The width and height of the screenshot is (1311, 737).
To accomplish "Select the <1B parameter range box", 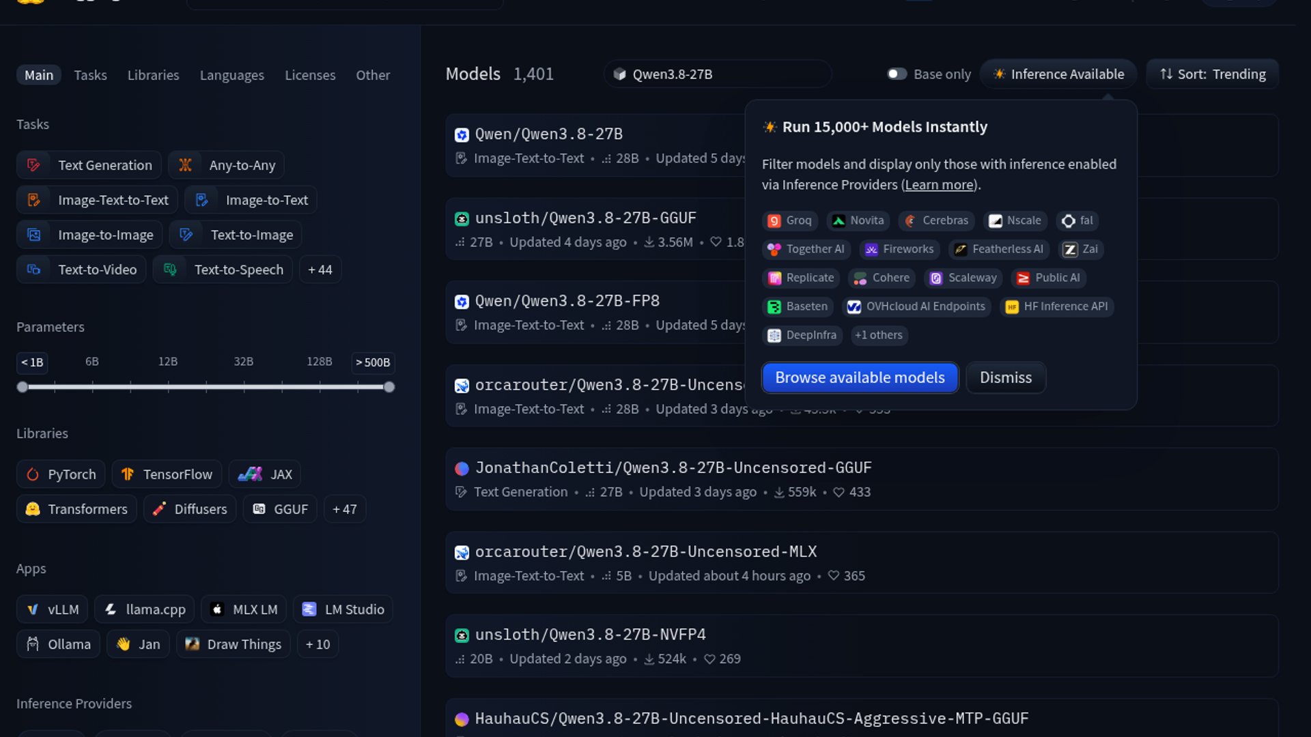I will click(32, 362).
